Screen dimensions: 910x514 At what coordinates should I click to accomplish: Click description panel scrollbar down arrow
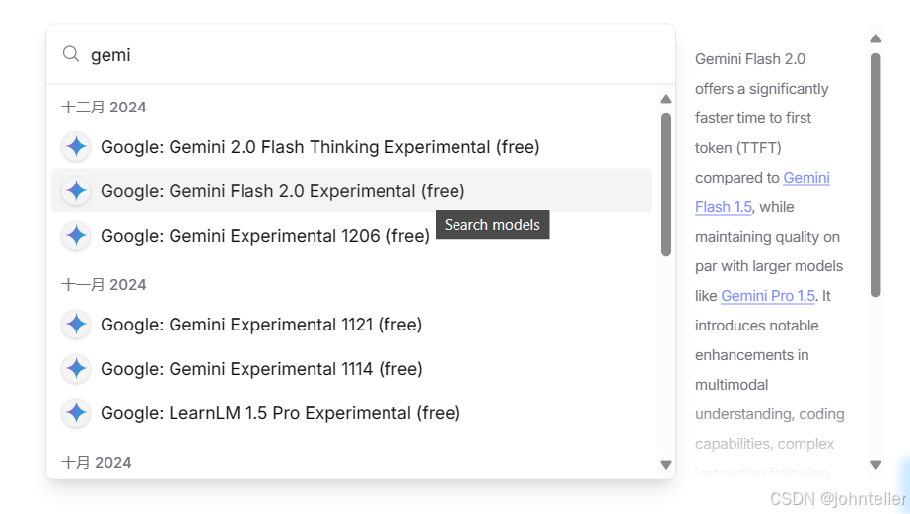[875, 464]
